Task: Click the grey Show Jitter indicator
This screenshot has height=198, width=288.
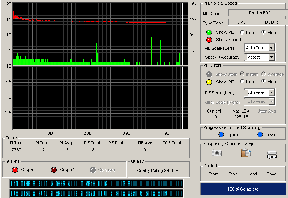Action: [209, 74]
